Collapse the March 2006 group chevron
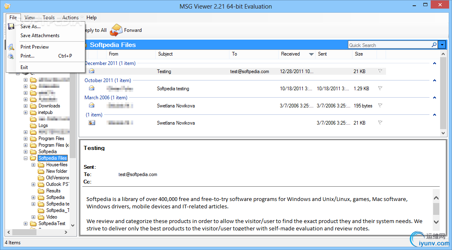The width and height of the screenshot is (452, 250). point(434,98)
